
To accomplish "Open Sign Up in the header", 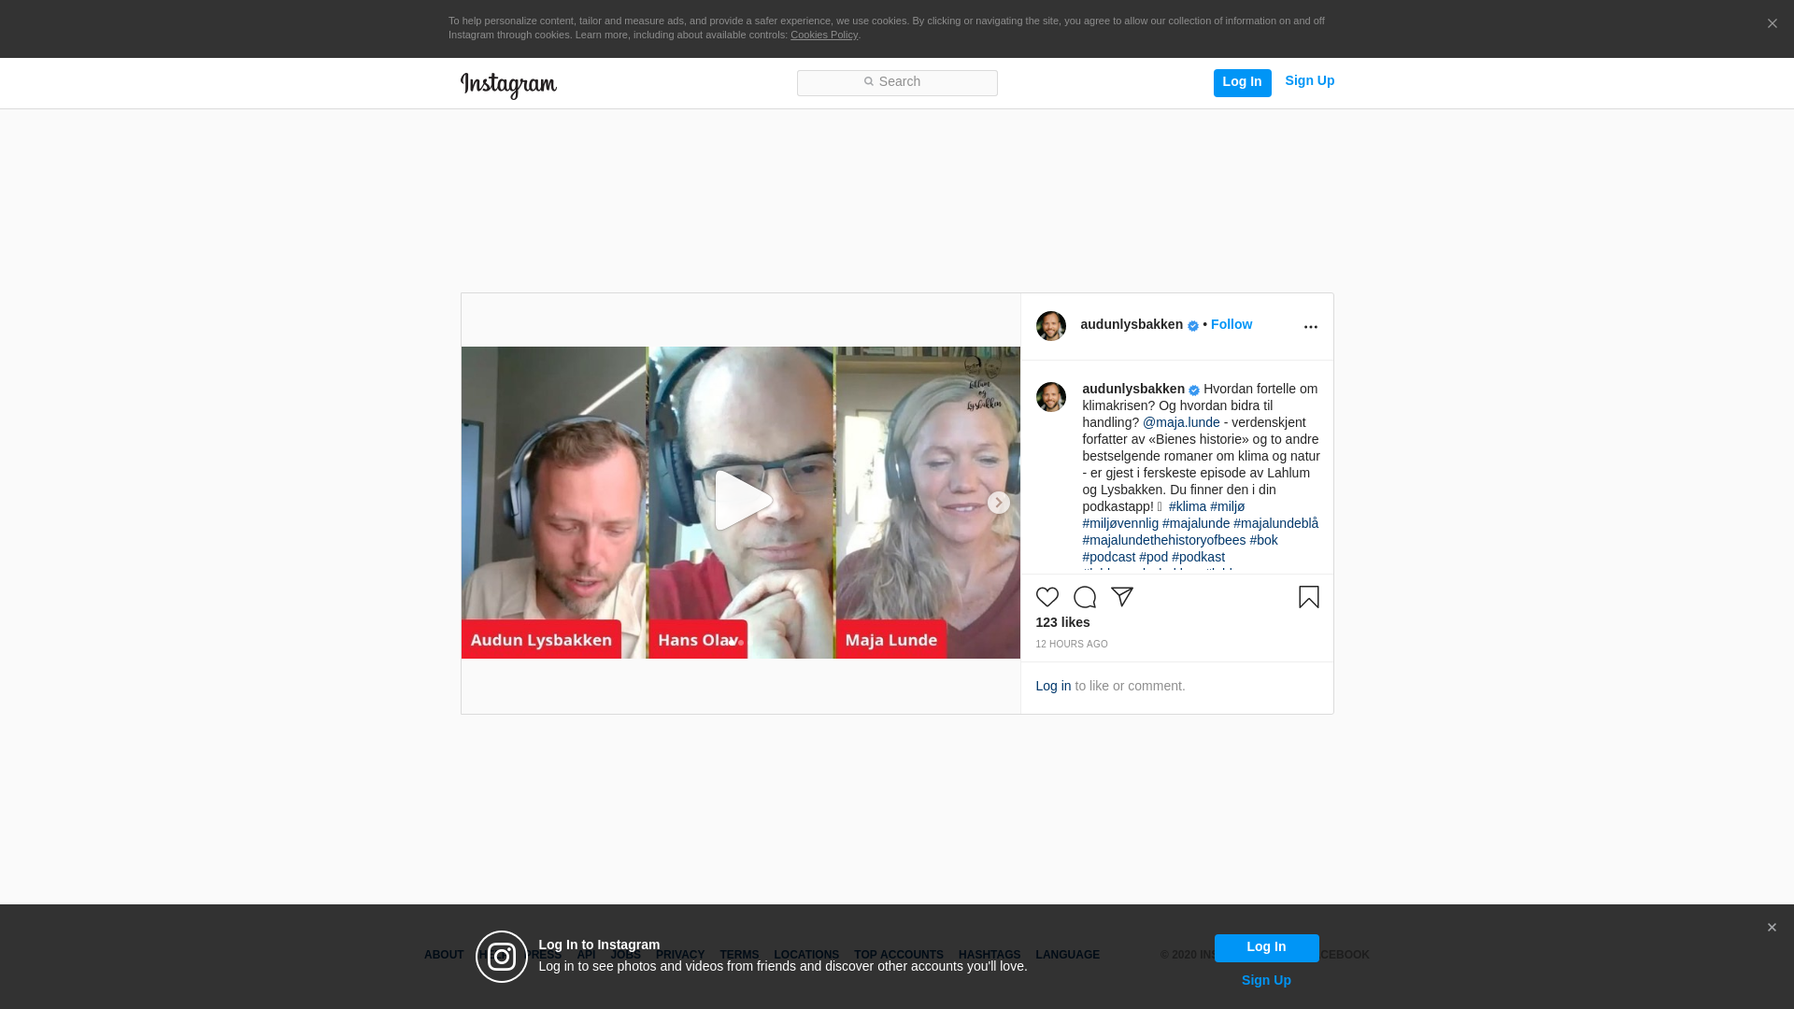I will [x=1309, y=81].
